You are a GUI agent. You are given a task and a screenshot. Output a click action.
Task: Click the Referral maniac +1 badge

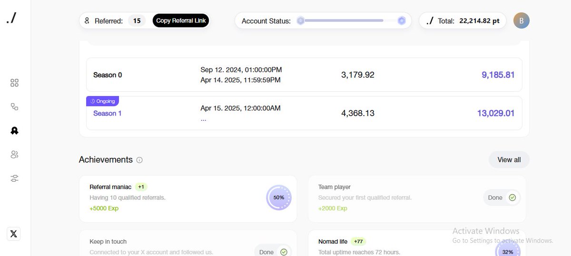141,187
